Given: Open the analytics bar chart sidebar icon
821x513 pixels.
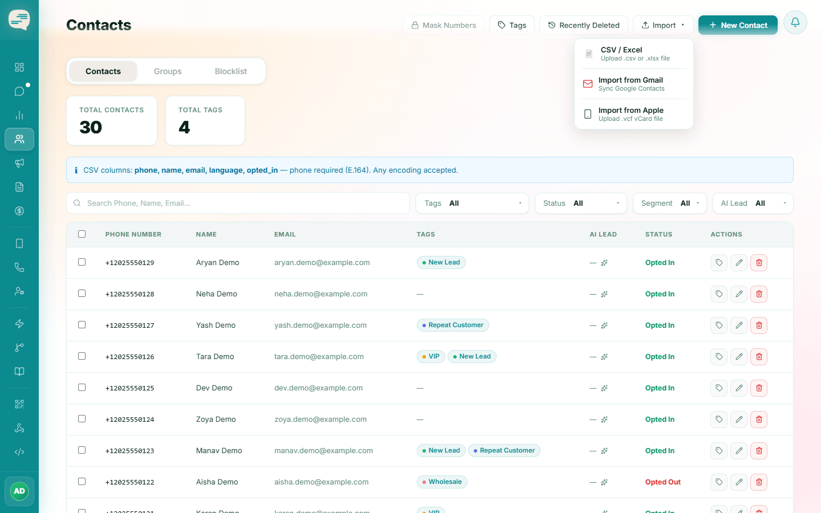Looking at the screenshot, I should point(19,115).
